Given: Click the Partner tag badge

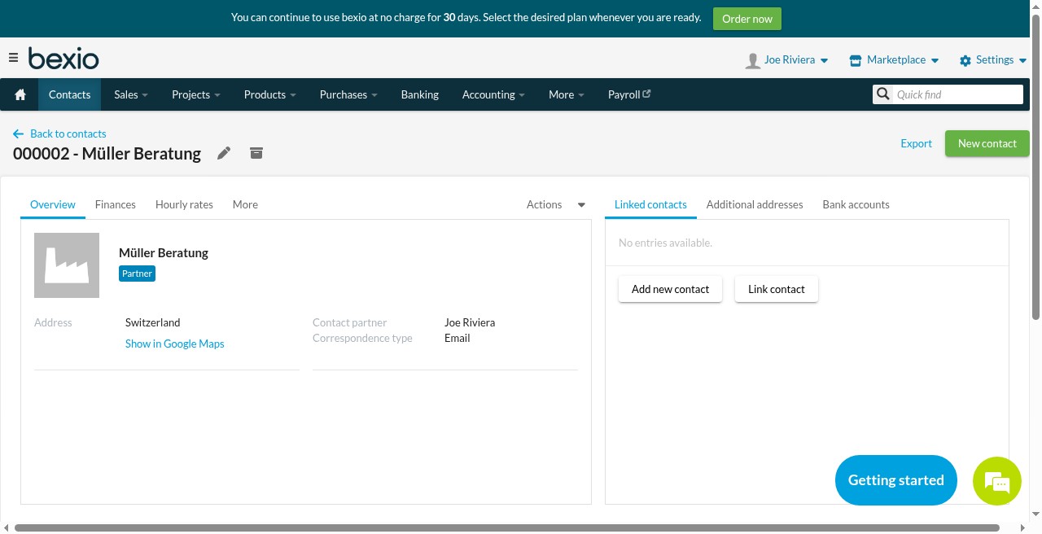Looking at the screenshot, I should coord(137,274).
